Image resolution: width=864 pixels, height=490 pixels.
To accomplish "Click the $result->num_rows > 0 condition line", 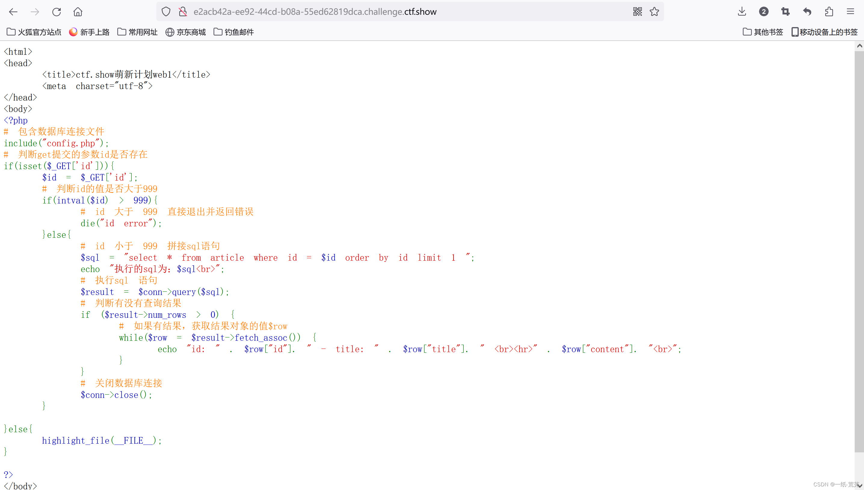I will (158, 315).
